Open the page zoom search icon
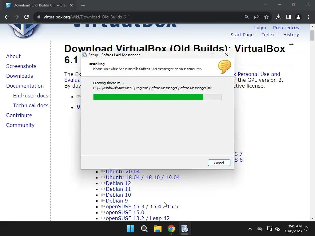Image resolution: width=315 pixels, height=236 pixels. click(x=246, y=17)
